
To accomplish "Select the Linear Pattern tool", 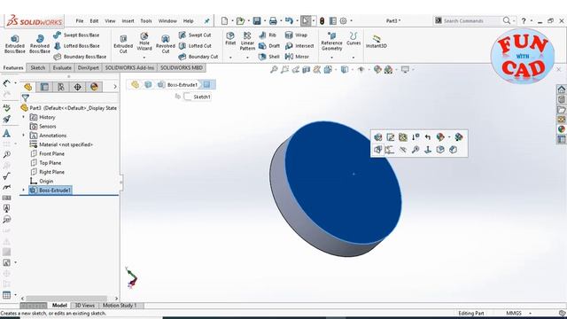I will point(247,42).
